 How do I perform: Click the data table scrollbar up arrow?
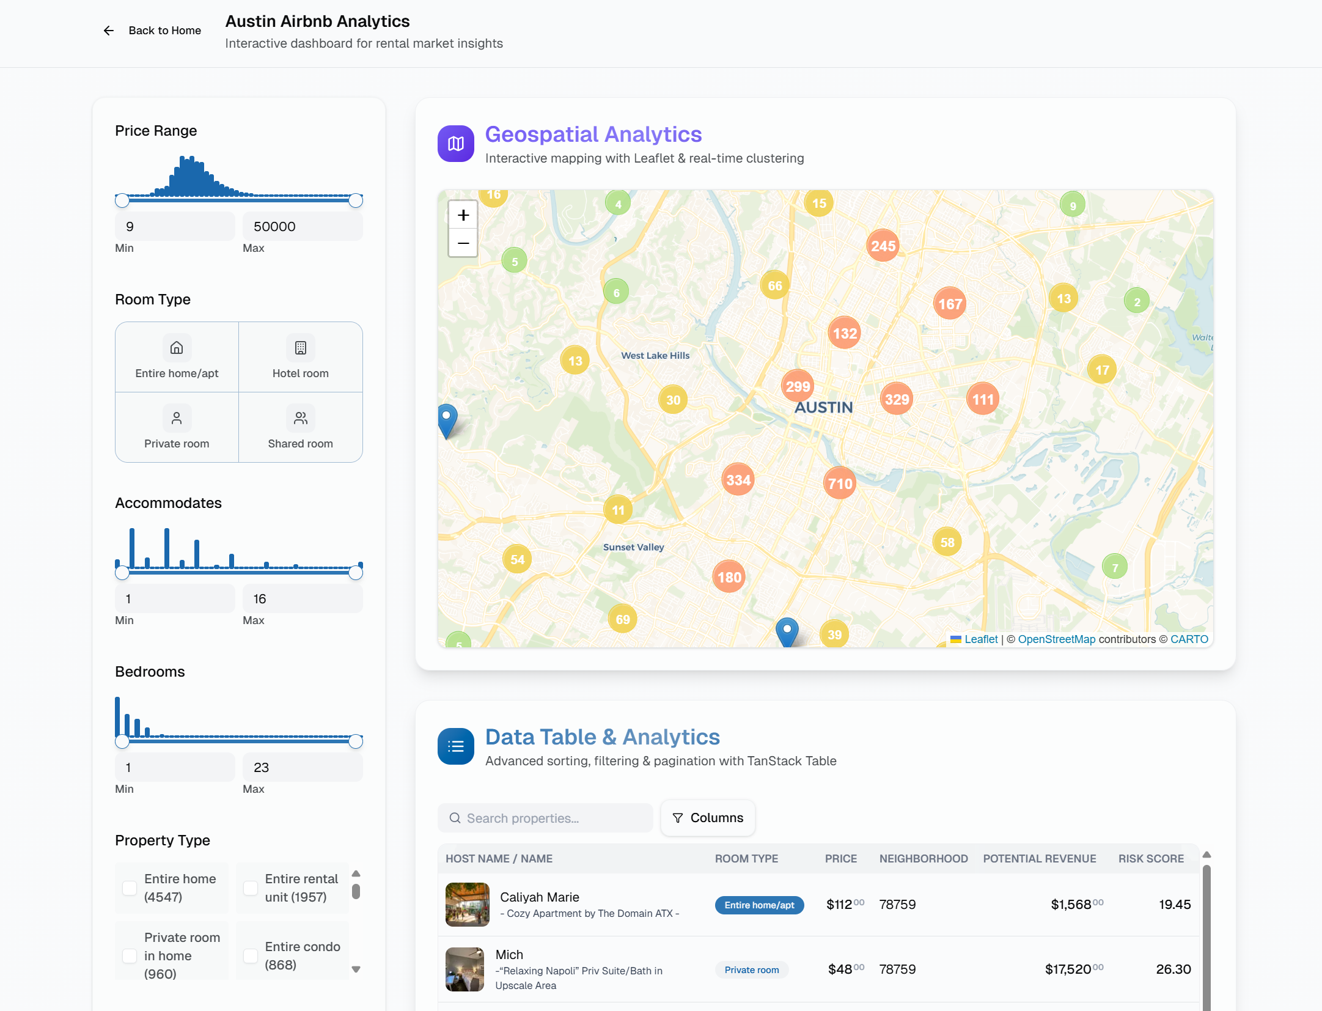tap(1206, 855)
